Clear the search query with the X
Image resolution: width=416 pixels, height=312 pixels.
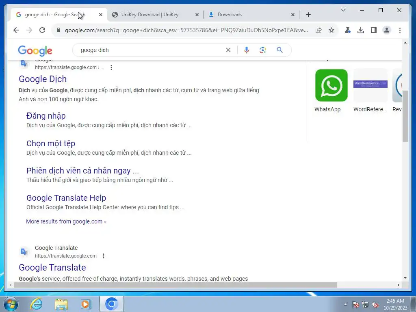228,50
